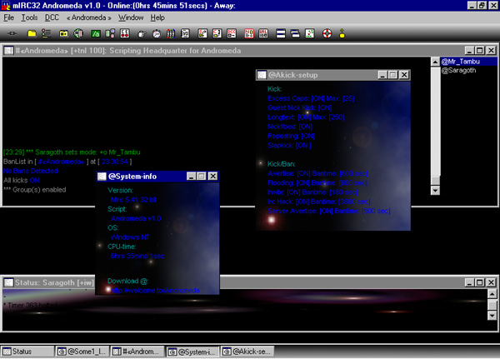Image resolution: width=500 pixels, height=359 pixels.
Task: Click the Status window scrollbar thumb
Action: pyautogui.click(x=492, y=305)
